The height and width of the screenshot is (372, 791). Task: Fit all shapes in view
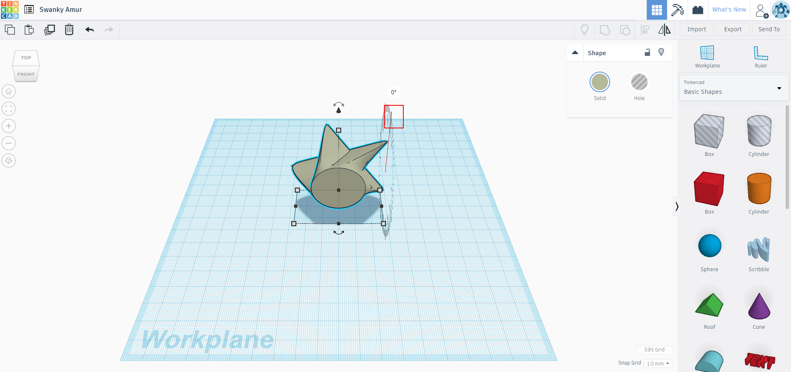click(x=9, y=109)
